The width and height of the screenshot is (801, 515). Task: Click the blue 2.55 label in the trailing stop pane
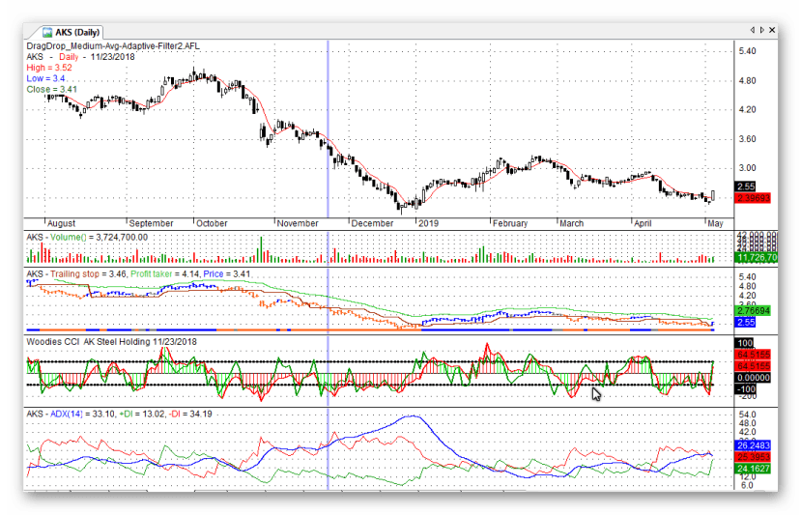tap(745, 323)
